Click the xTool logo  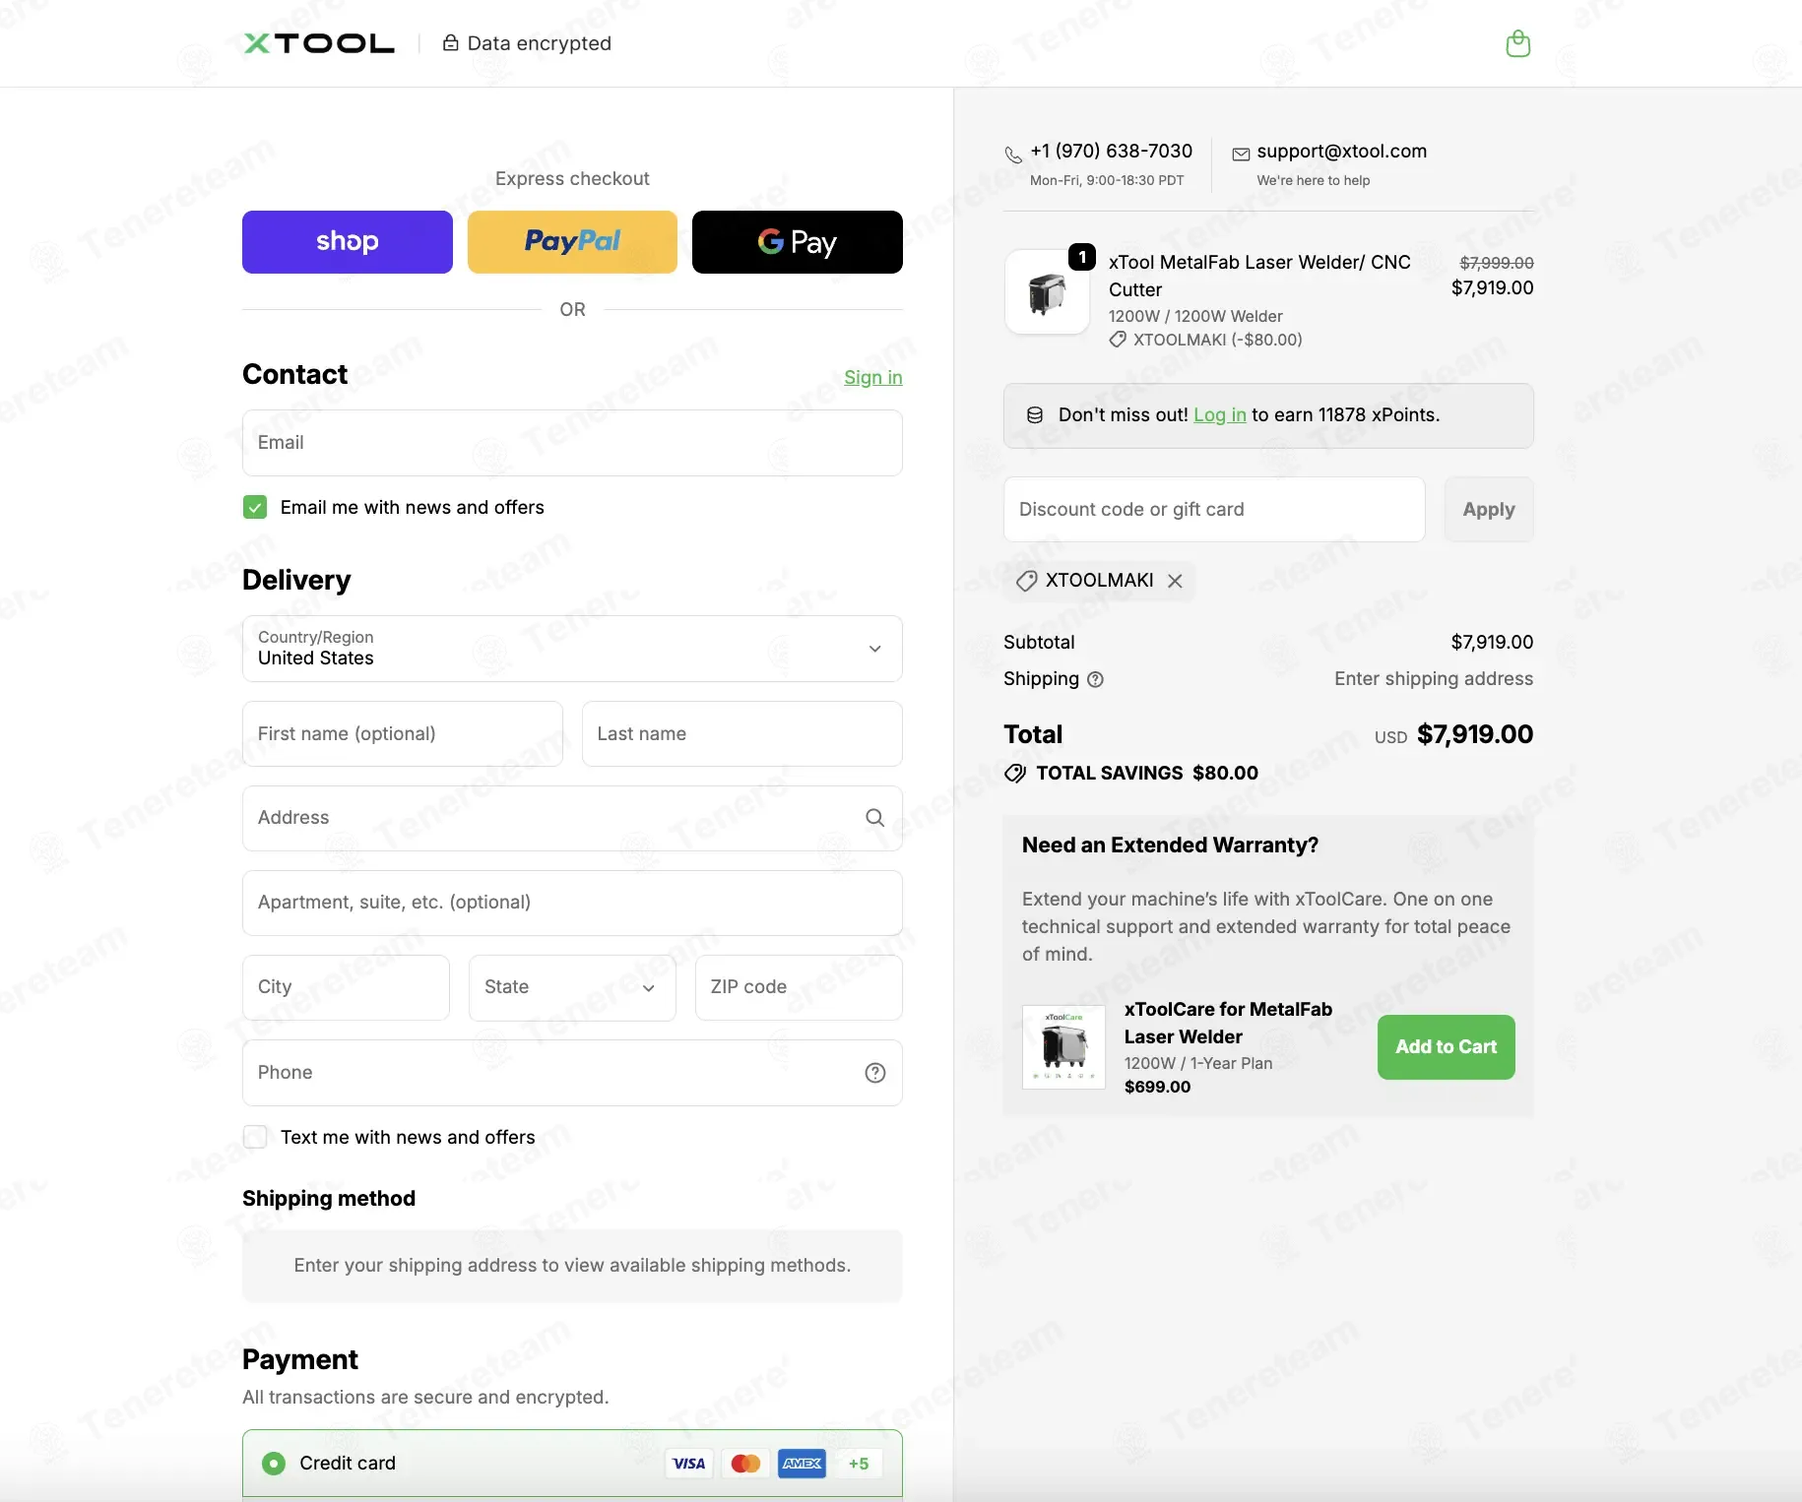(x=319, y=43)
